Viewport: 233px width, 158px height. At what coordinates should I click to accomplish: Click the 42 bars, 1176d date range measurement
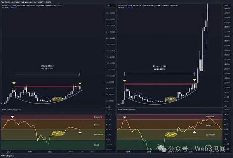click(47, 67)
